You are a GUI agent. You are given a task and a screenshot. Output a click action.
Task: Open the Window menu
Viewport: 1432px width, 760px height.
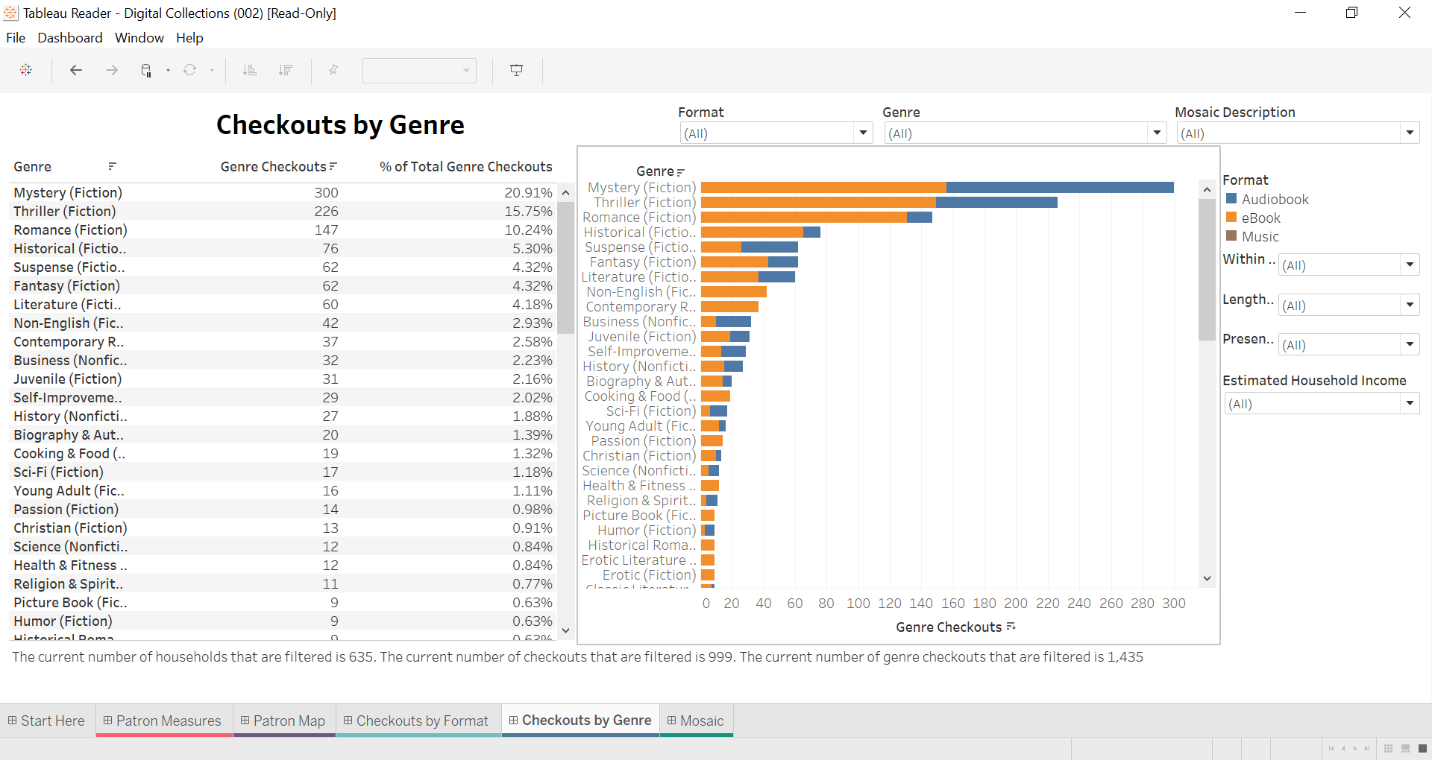click(139, 38)
